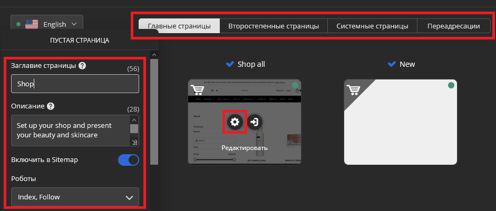Open the English language dropdown
Image resolution: width=496 pixels, height=211 pixels.
tap(47, 24)
